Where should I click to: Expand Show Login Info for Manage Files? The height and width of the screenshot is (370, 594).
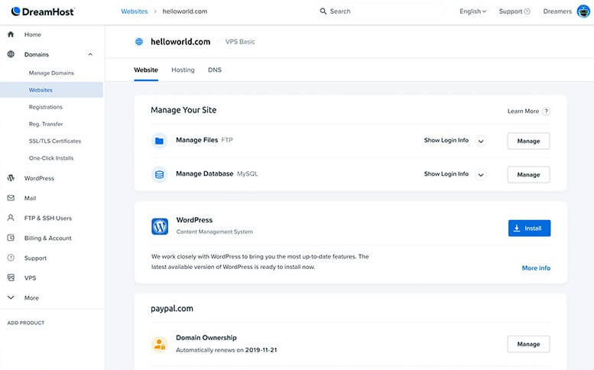[481, 141]
